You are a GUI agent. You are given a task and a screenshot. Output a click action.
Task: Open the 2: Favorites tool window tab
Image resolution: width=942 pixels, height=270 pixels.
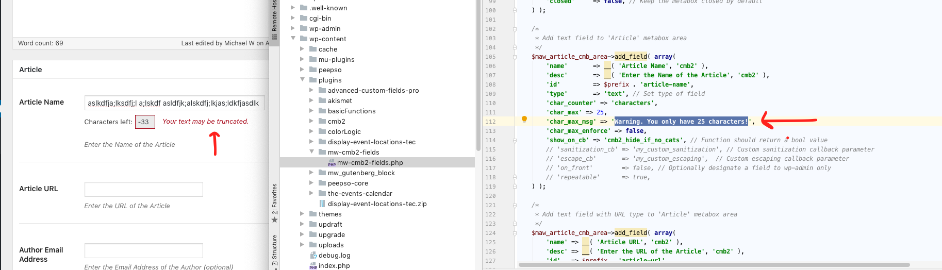pyautogui.click(x=274, y=203)
